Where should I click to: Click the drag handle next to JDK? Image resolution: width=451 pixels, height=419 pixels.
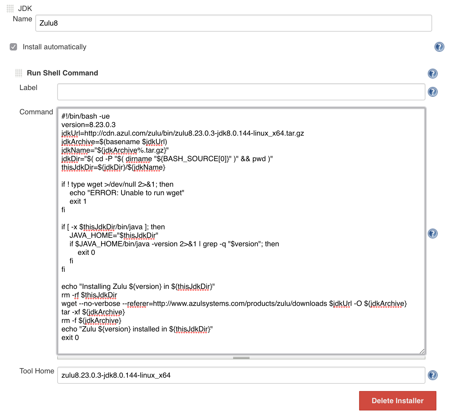10,9
